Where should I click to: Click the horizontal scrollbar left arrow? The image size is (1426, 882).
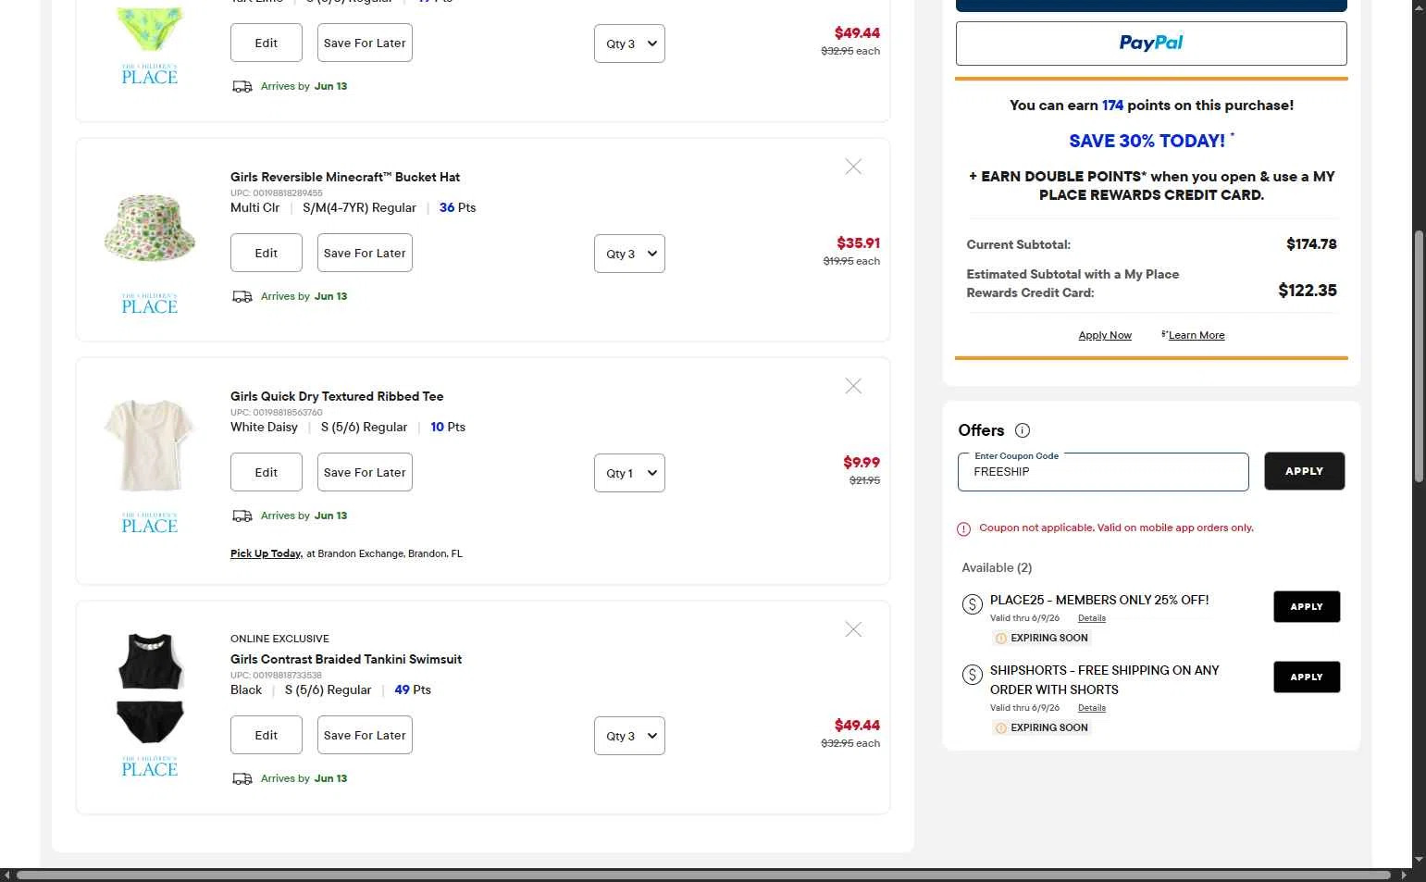click(6, 875)
